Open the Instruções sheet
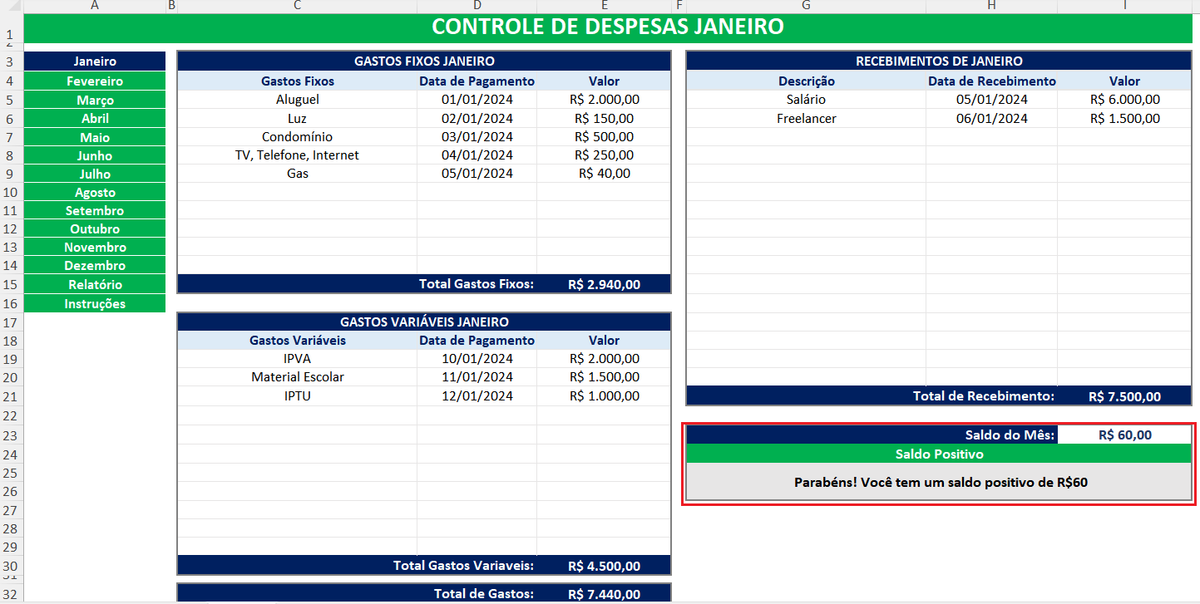This screenshot has width=1200, height=604. coord(95,303)
